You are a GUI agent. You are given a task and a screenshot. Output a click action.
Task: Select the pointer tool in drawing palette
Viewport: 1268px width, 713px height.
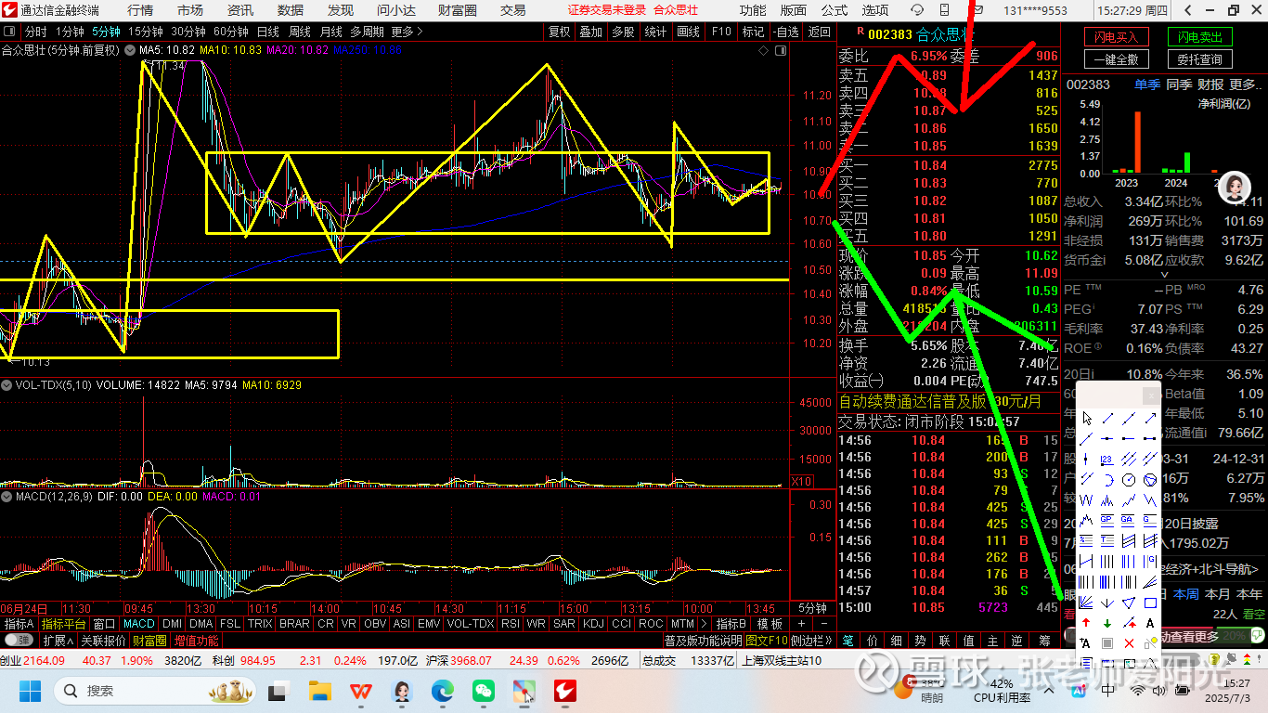click(x=1087, y=418)
